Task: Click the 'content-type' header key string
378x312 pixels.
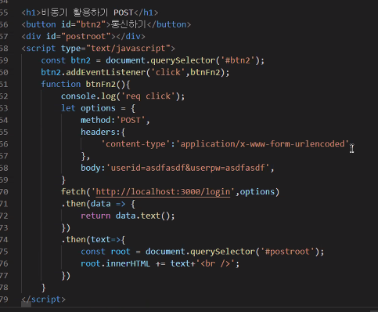Action: pyautogui.click(x=135, y=144)
